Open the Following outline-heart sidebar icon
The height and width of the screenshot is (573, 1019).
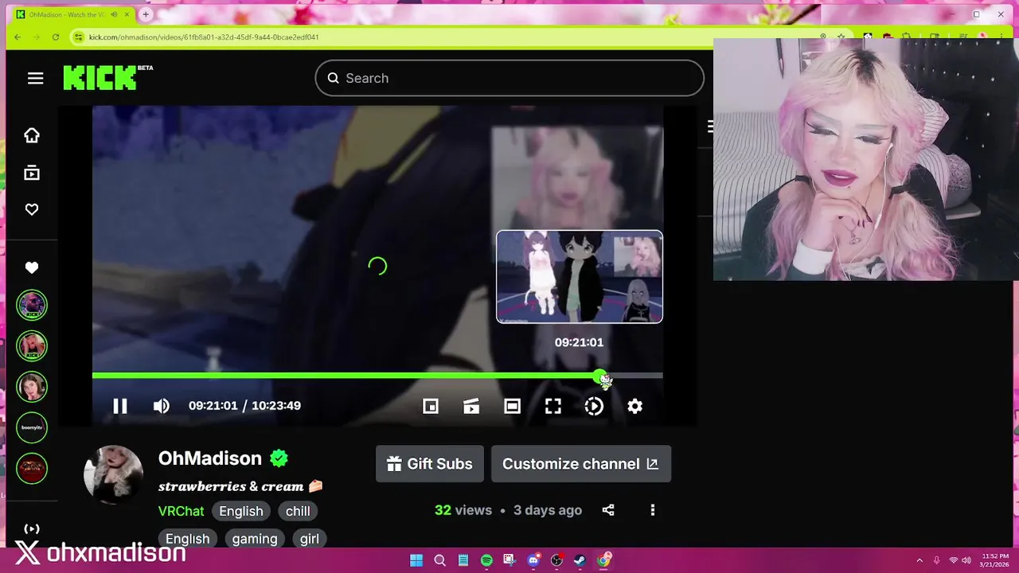click(x=32, y=209)
